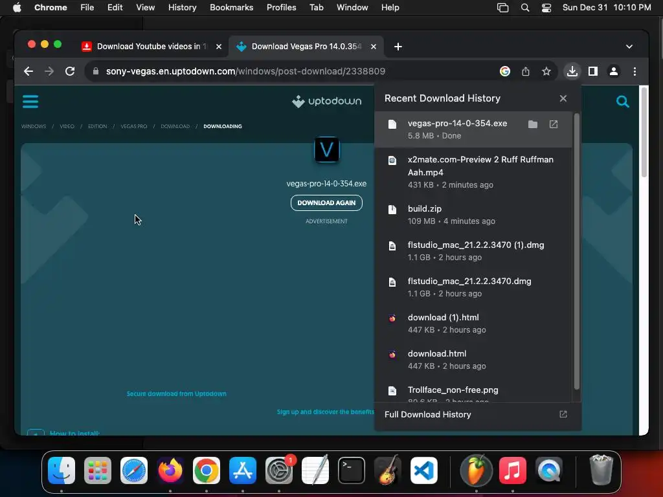Click the Google icon in address bar
The width and height of the screenshot is (663, 497).
505,71
